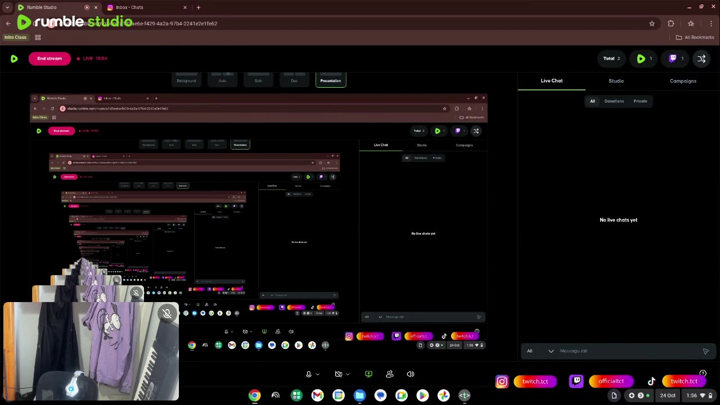Open the help question mark icon
This screenshot has width=720, height=405.
coord(703,373)
